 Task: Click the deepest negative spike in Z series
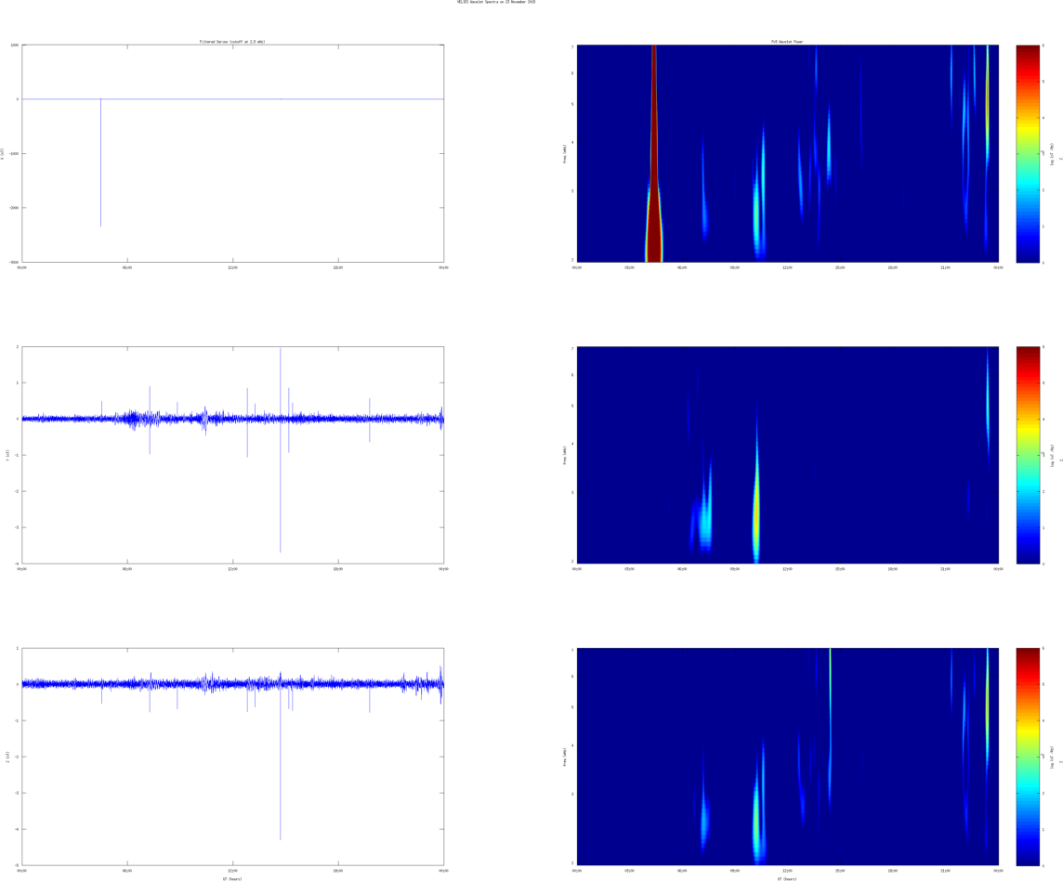coord(280,762)
